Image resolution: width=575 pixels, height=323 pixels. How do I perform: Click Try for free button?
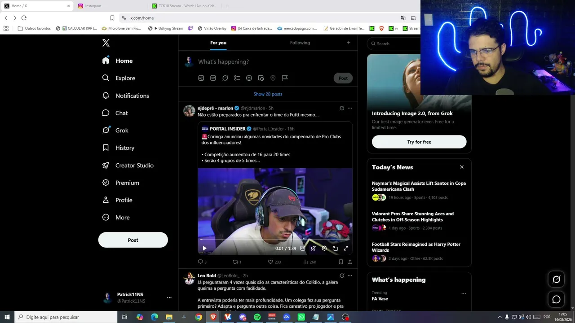[x=419, y=142]
